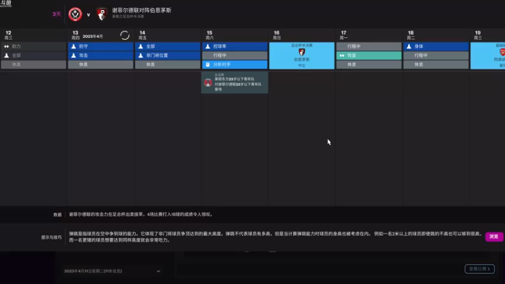Viewport: 505px width, 284px height.
Task: Expand the 2023年4月11日 date dropdown
Action: pos(112,271)
